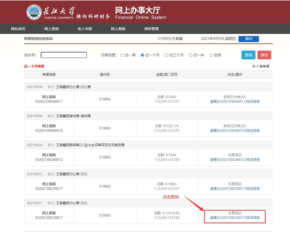
Task: View logistics info for 03202109040011
Action: pos(235,101)
